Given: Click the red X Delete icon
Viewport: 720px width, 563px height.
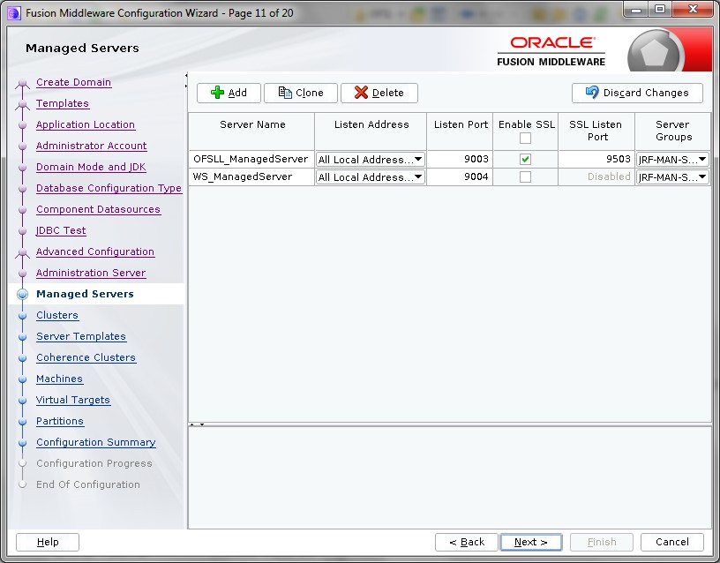Looking at the screenshot, I should click(361, 93).
